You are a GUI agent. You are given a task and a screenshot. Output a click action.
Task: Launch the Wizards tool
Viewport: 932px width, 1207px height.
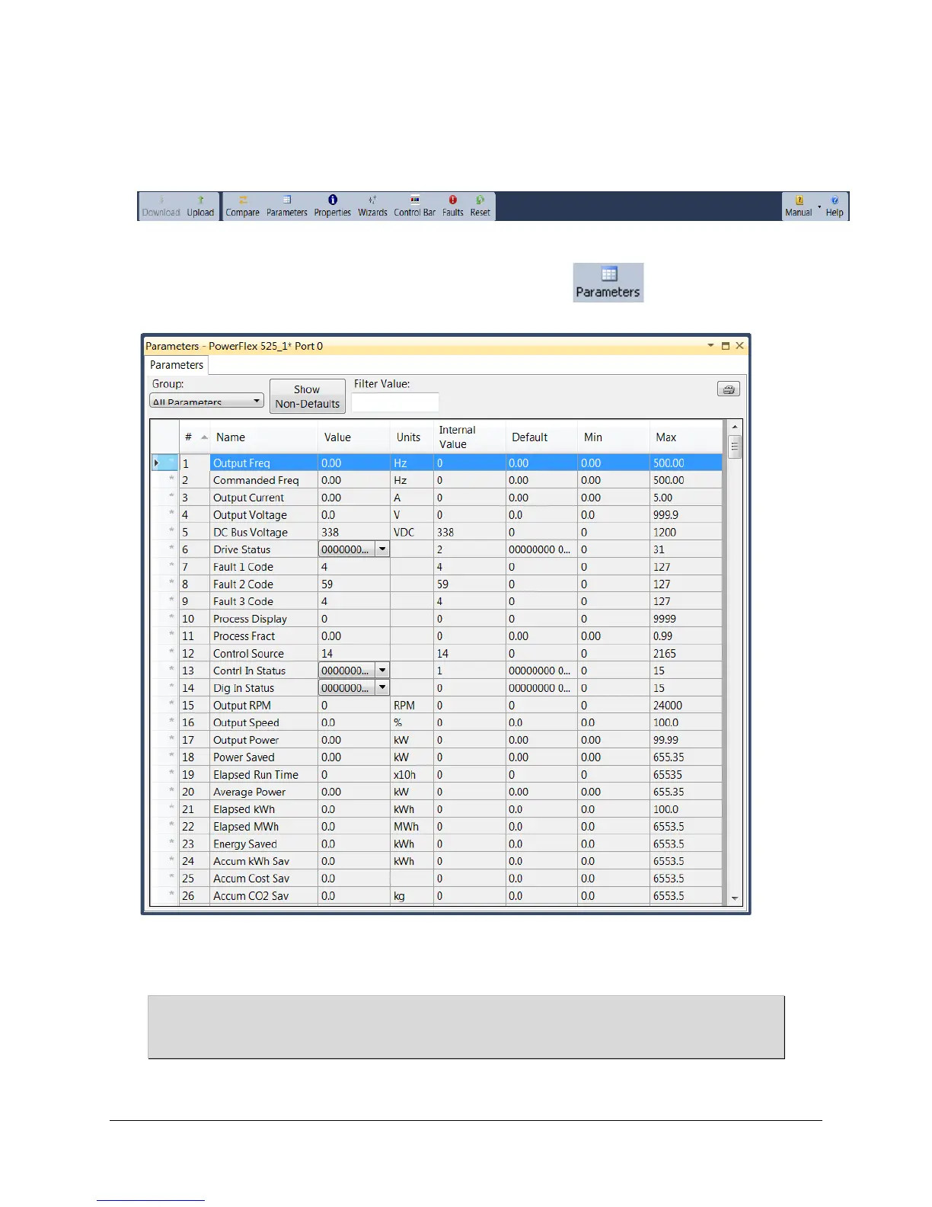pyautogui.click(x=372, y=207)
